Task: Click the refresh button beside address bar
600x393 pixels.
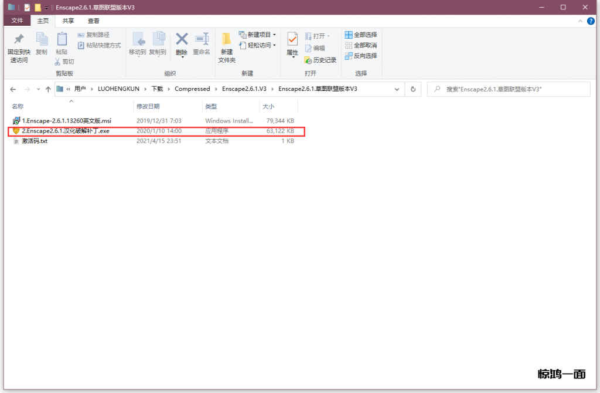Action: click(413, 89)
